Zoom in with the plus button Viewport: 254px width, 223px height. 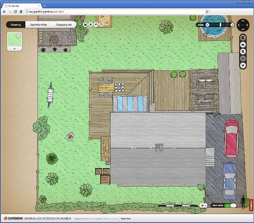[x=232, y=25]
